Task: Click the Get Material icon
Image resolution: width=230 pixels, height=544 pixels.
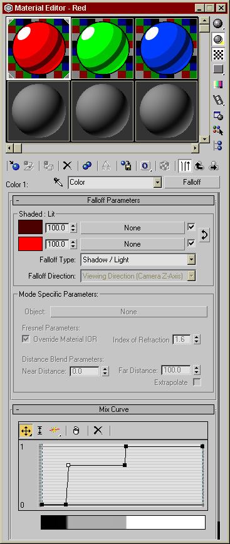Action: [14, 166]
